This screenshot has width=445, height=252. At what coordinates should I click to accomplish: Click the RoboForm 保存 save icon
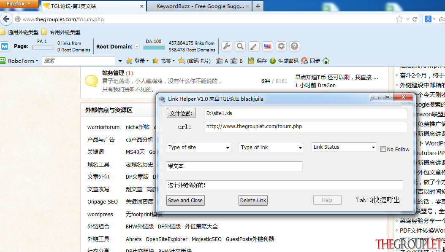(x=251, y=61)
